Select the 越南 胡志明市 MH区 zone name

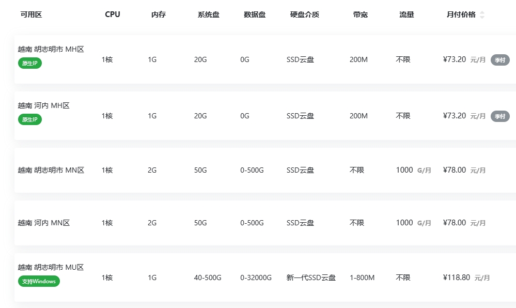pos(51,50)
